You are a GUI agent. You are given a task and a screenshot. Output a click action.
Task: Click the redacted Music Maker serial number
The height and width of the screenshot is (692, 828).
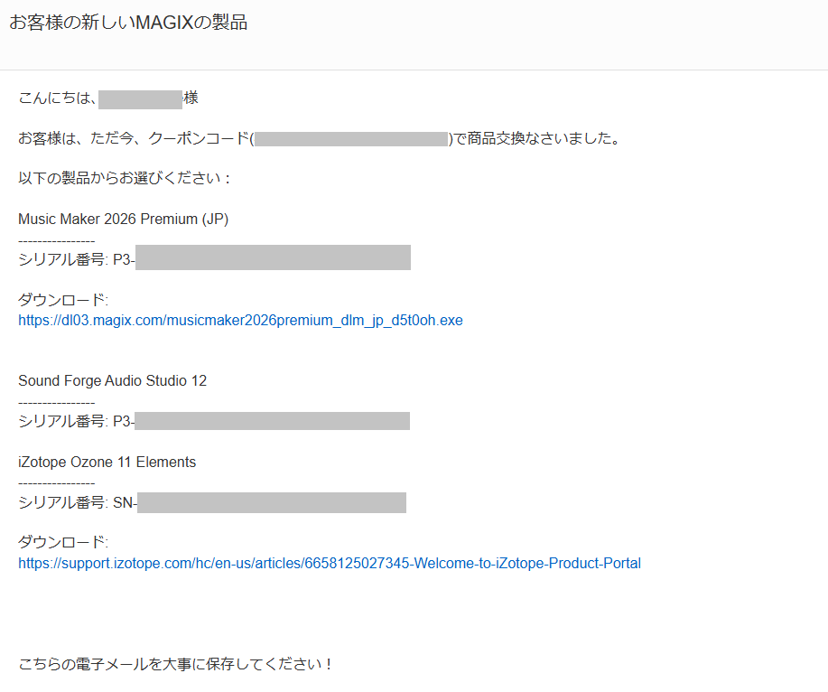(x=273, y=260)
